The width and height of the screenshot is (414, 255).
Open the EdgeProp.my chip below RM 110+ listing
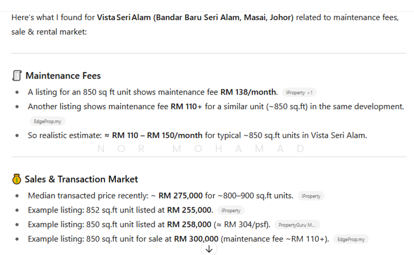point(47,121)
